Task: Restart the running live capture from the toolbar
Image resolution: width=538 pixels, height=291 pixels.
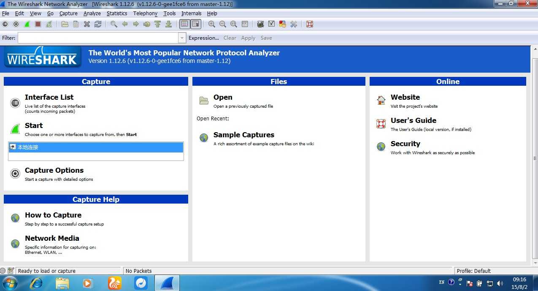Action: click(x=49, y=24)
